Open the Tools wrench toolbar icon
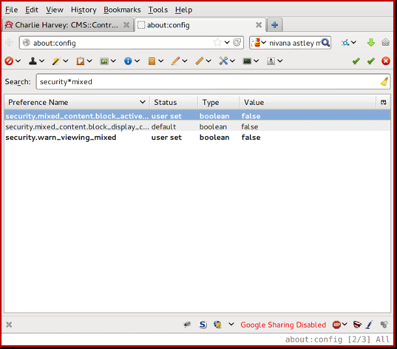Screen dimensions: 397x349 [223, 61]
